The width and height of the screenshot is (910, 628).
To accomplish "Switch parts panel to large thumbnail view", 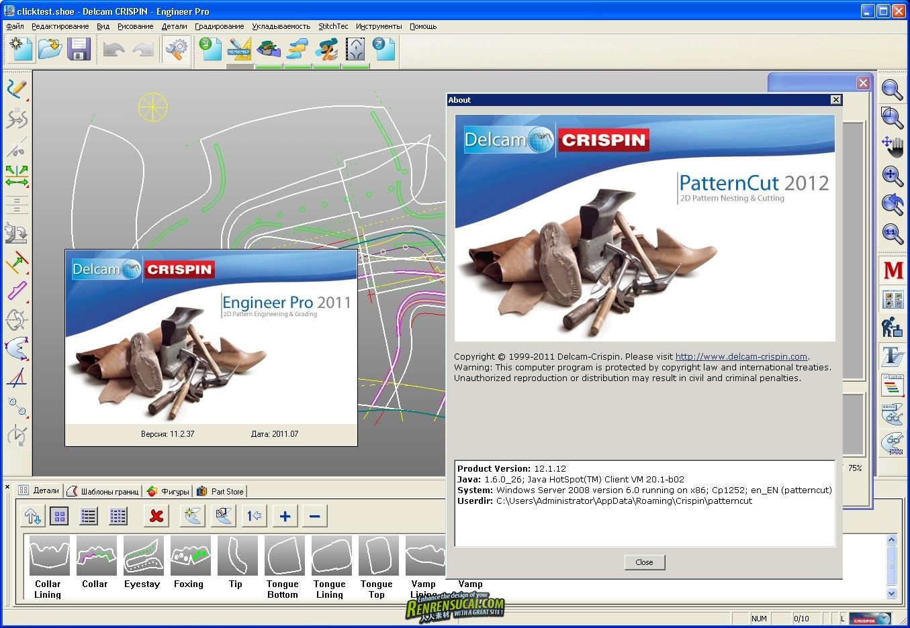I will pyautogui.click(x=60, y=516).
